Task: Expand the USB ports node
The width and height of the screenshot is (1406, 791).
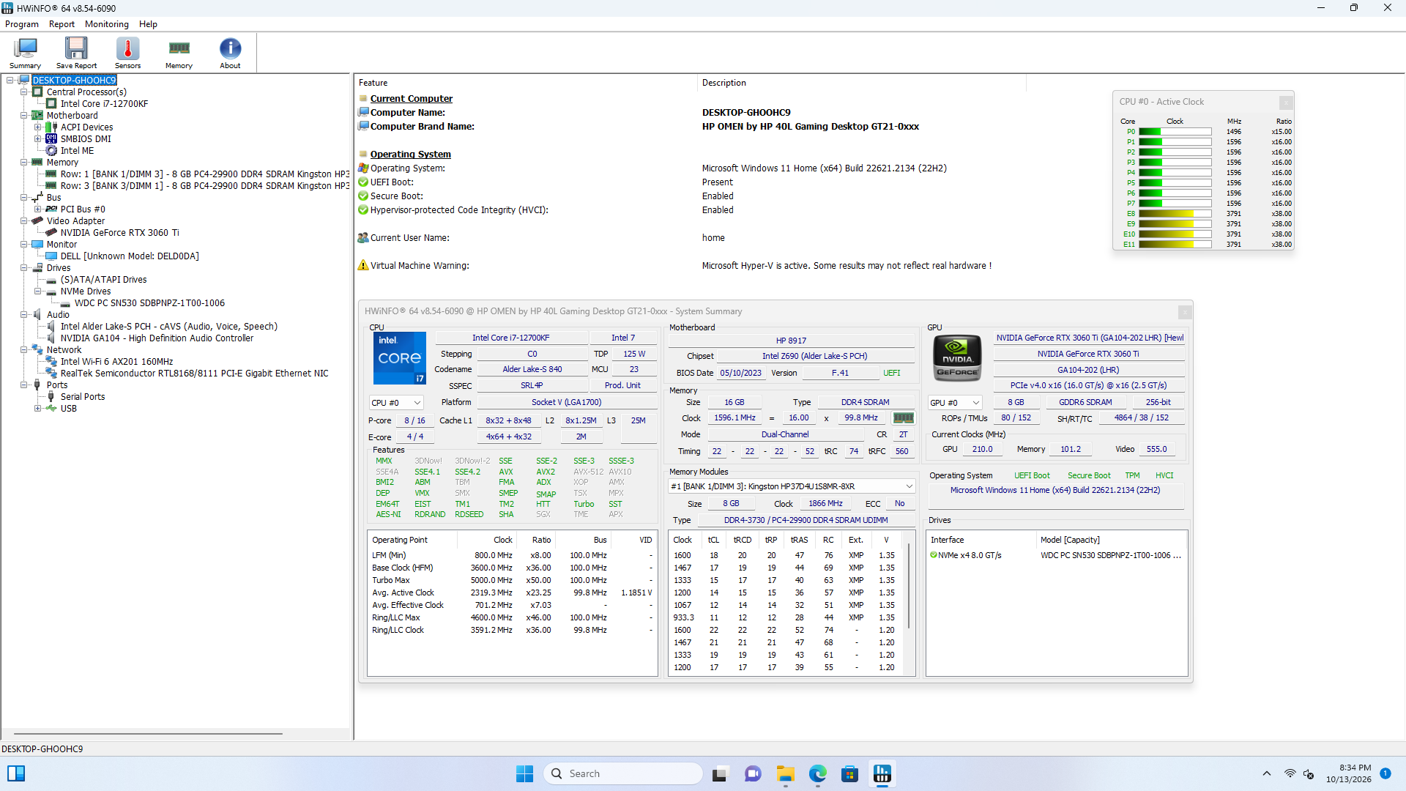Action: [x=38, y=409]
